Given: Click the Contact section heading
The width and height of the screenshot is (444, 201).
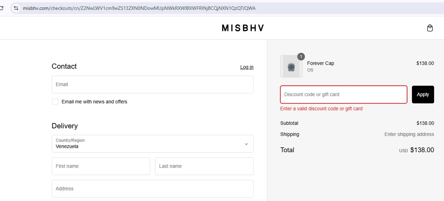Looking at the screenshot, I should click(64, 66).
